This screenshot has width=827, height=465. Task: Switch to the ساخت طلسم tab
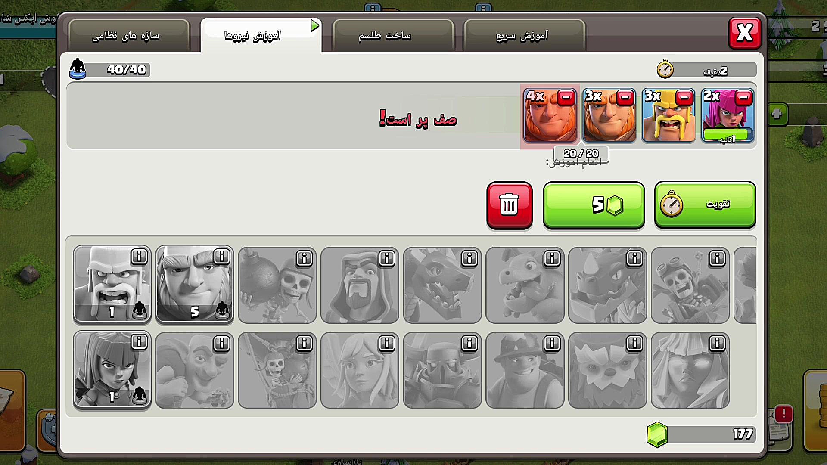[x=385, y=36]
